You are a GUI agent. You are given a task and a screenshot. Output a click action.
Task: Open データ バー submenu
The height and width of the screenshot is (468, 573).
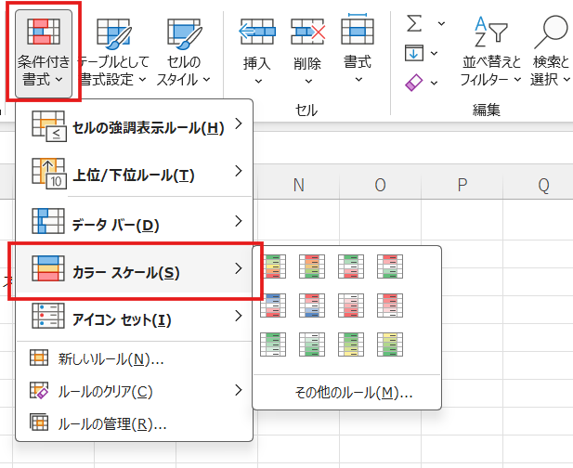(135, 223)
